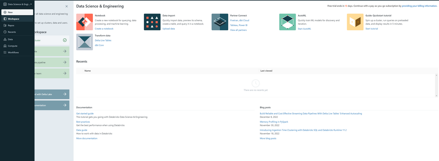
Task: Click the Recents clock icon in the sidebar
Action: tap(5, 32)
